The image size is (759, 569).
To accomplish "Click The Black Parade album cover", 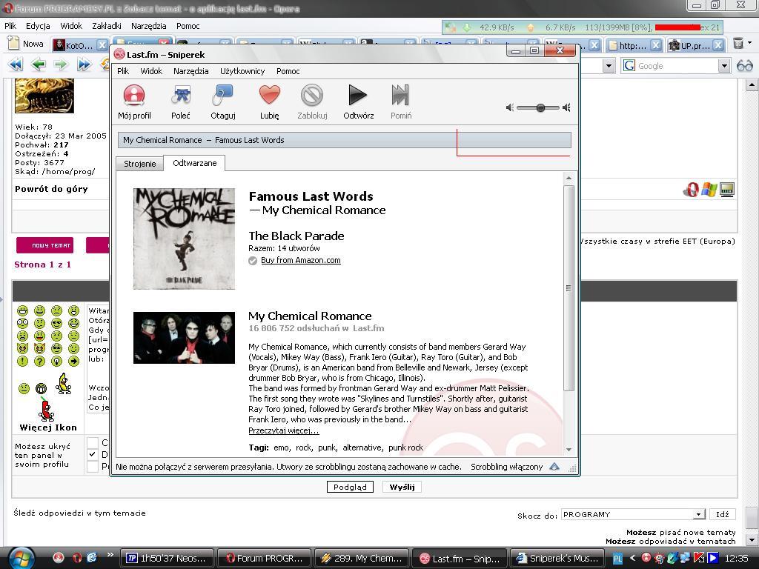I will [x=184, y=239].
